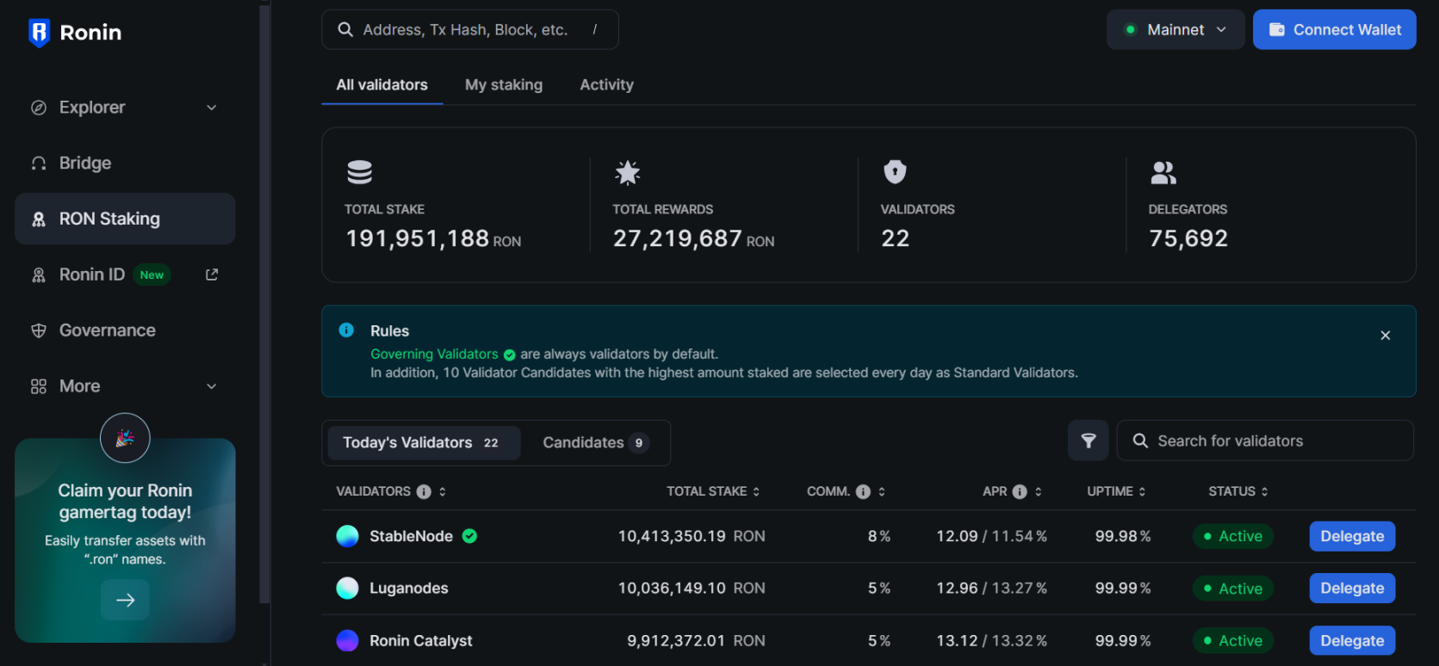1439x666 pixels.
Task: Focus the address search field
Action: click(x=470, y=29)
